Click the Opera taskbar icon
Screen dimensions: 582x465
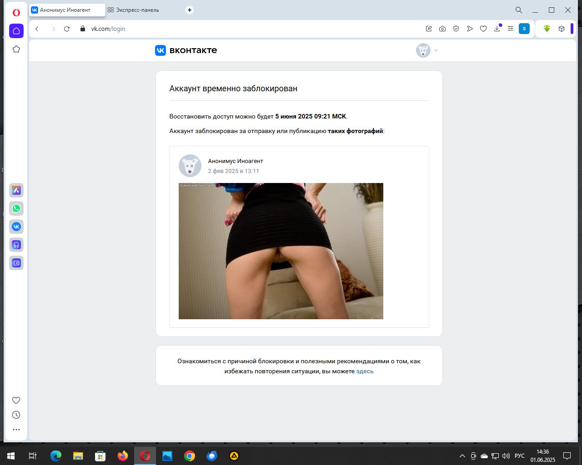(145, 456)
